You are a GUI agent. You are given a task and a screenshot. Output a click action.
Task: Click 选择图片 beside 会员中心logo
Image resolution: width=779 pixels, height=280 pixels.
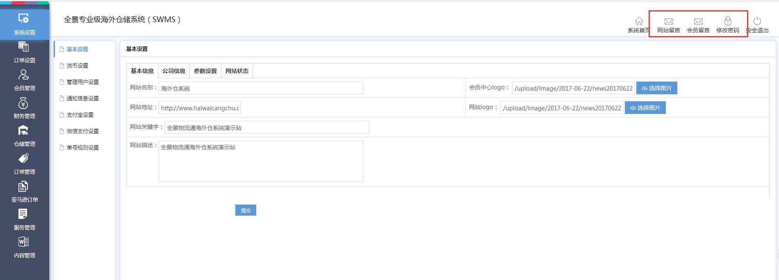click(x=656, y=88)
